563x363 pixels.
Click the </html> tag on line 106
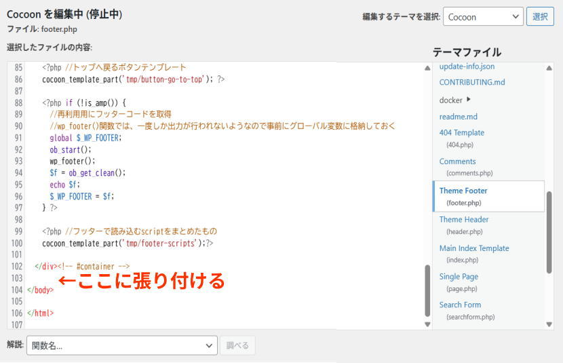[40, 313]
